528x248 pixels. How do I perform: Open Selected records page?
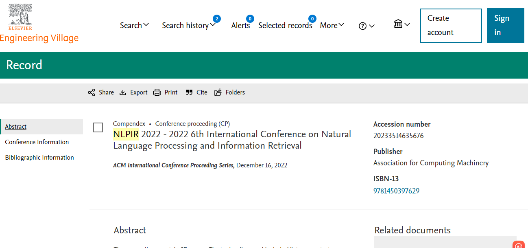click(285, 25)
